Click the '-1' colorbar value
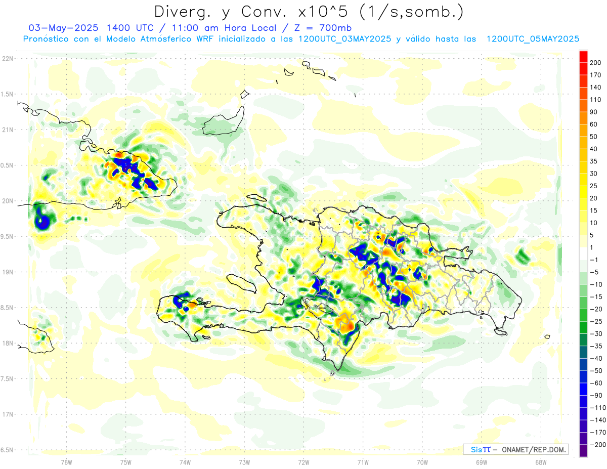Screen dimensions: 607x469 coord(594,260)
